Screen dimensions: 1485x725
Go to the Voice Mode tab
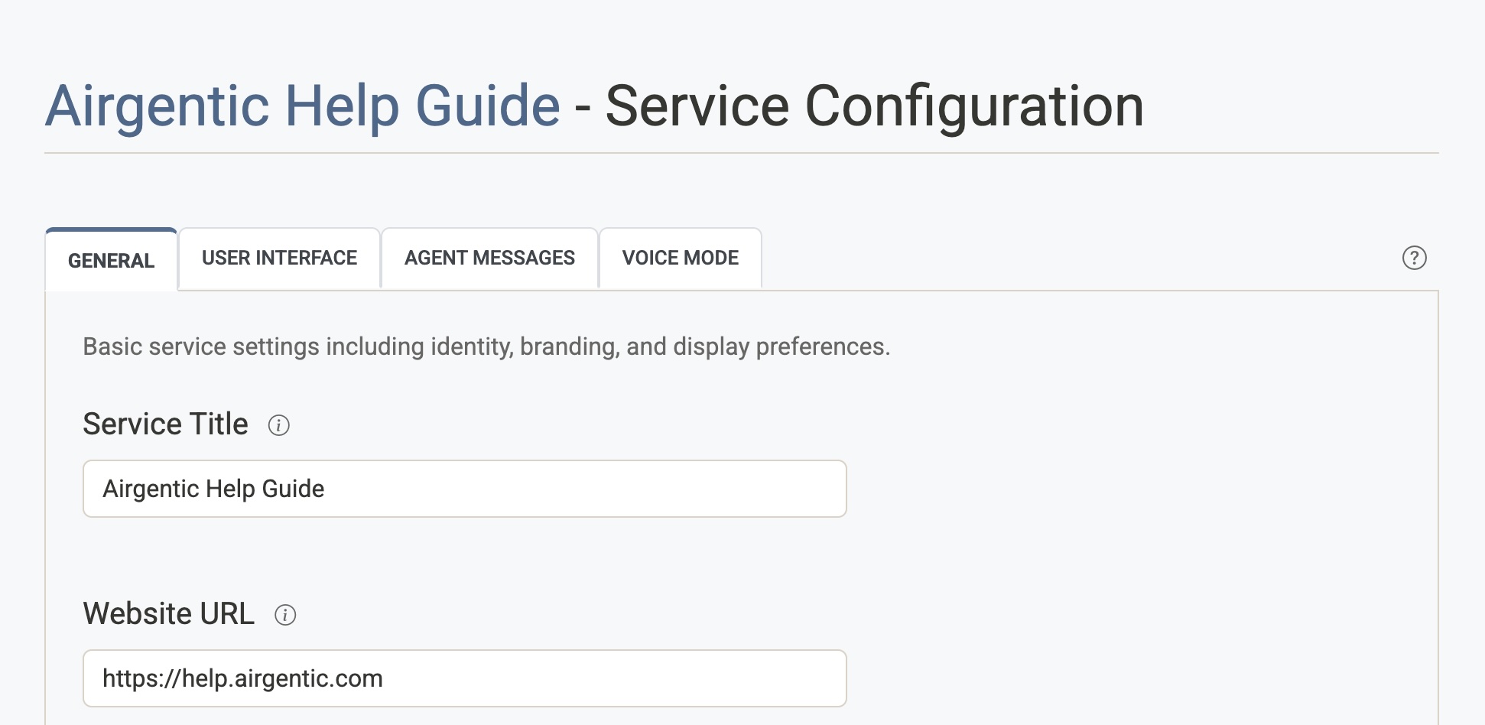tap(680, 258)
